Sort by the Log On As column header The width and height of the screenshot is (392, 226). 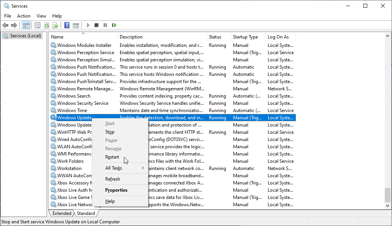[280, 37]
